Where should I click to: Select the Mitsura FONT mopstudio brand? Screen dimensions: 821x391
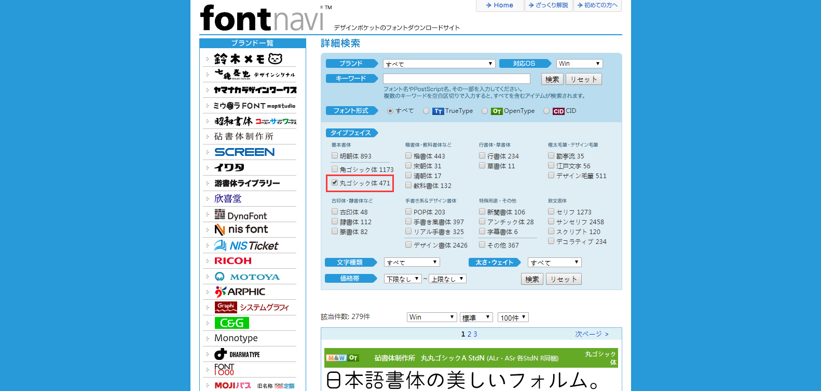click(x=254, y=106)
